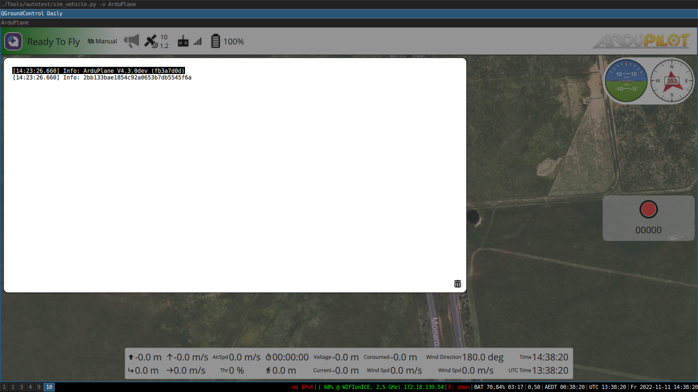Click the attitude indicator to switch instrument view
Viewport: 698px width, 392px height.
tap(626, 81)
